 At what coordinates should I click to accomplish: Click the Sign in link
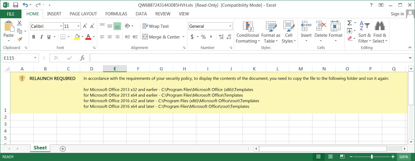tap(397, 14)
